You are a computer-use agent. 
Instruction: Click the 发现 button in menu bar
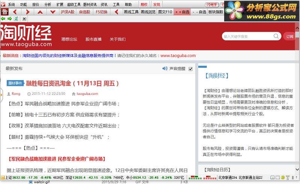pos(157,5)
